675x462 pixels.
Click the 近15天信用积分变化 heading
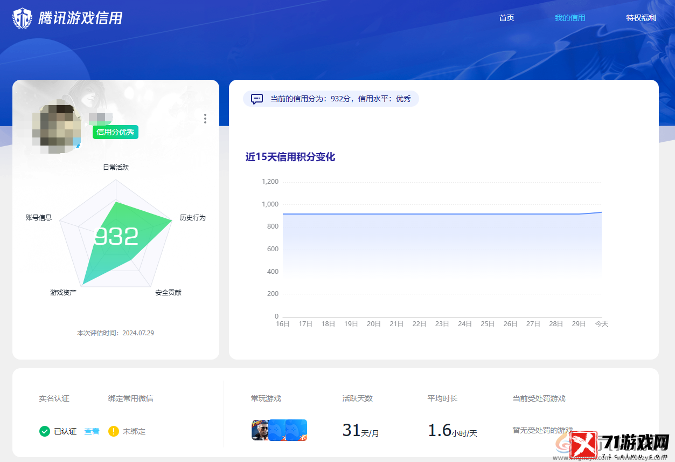tap(290, 157)
